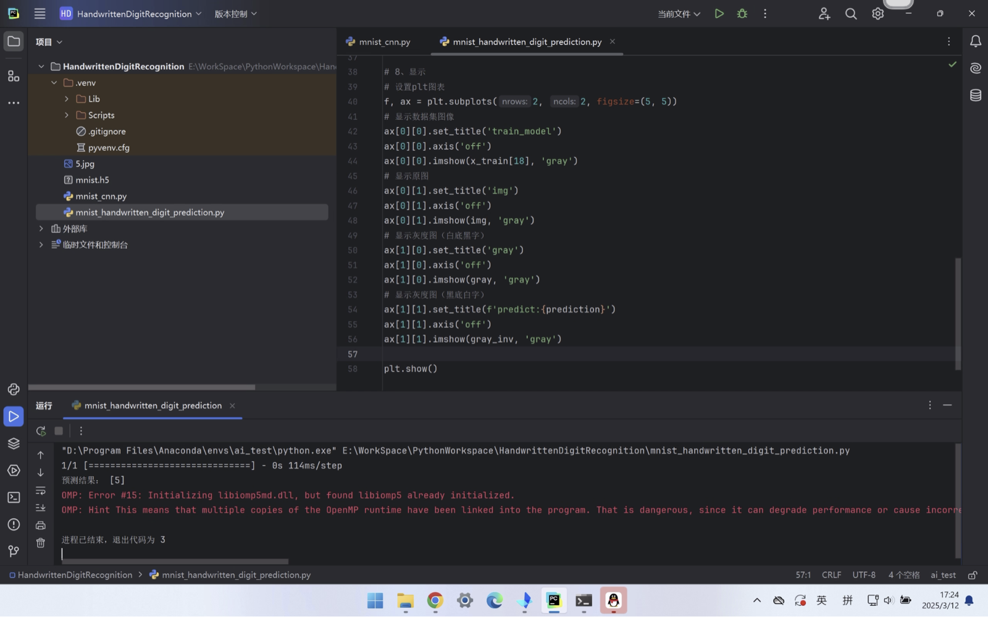Collapse the .venv folder
Screen dimensions: 988x617
(x=54, y=83)
